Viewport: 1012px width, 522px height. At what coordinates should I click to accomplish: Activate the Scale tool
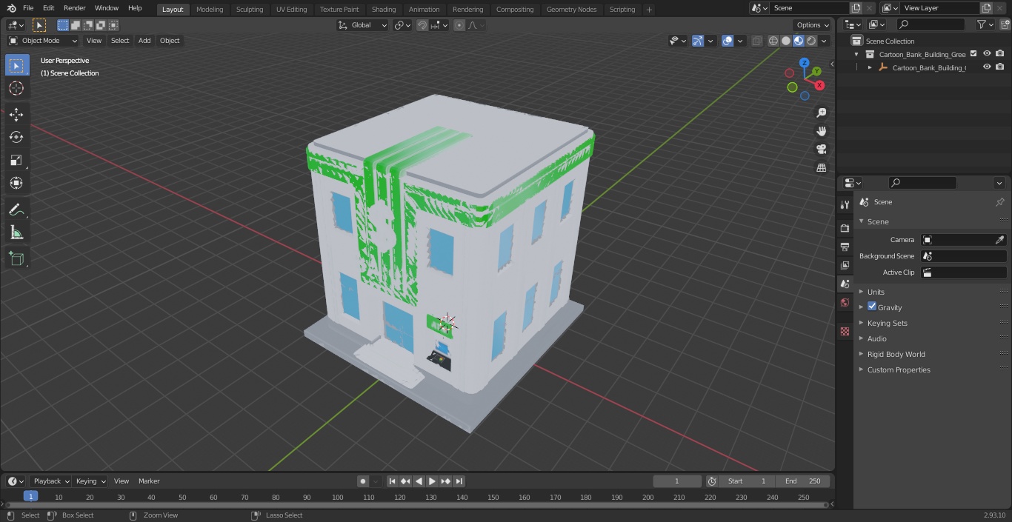pos(16,160)
